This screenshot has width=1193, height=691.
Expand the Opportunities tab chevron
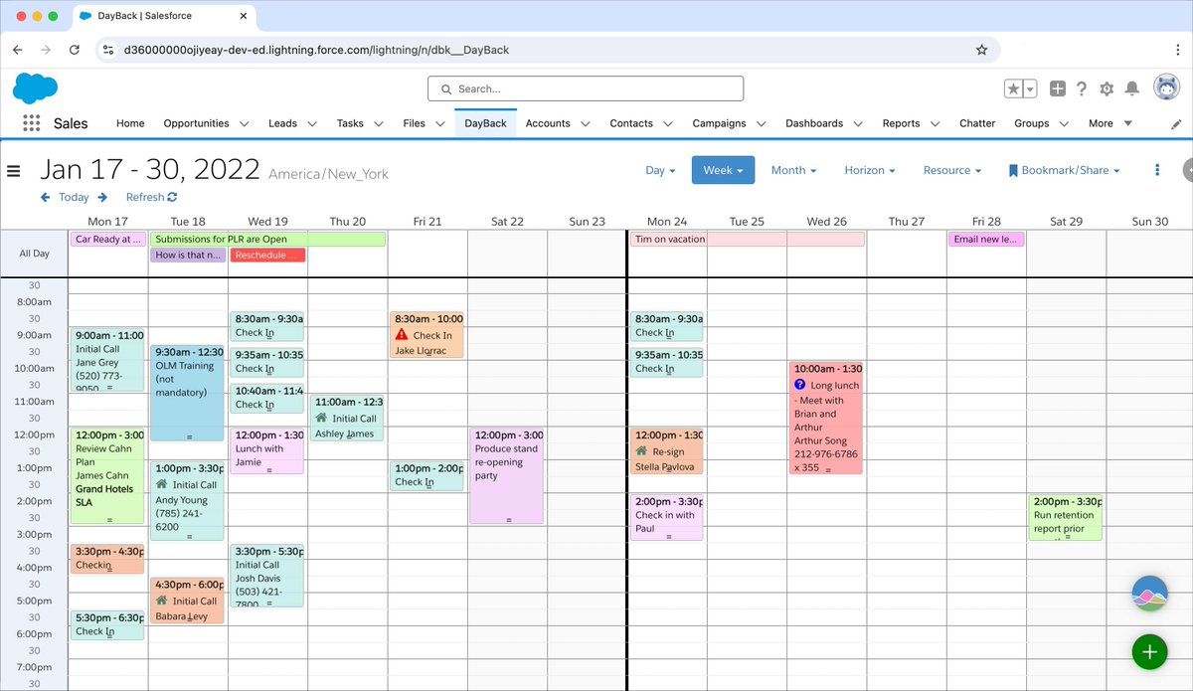pyautogui.click(x=246, y=123)
